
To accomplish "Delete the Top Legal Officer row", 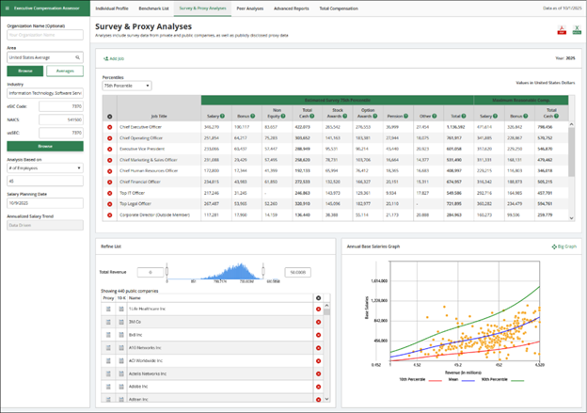I will [x=110, y=202].
